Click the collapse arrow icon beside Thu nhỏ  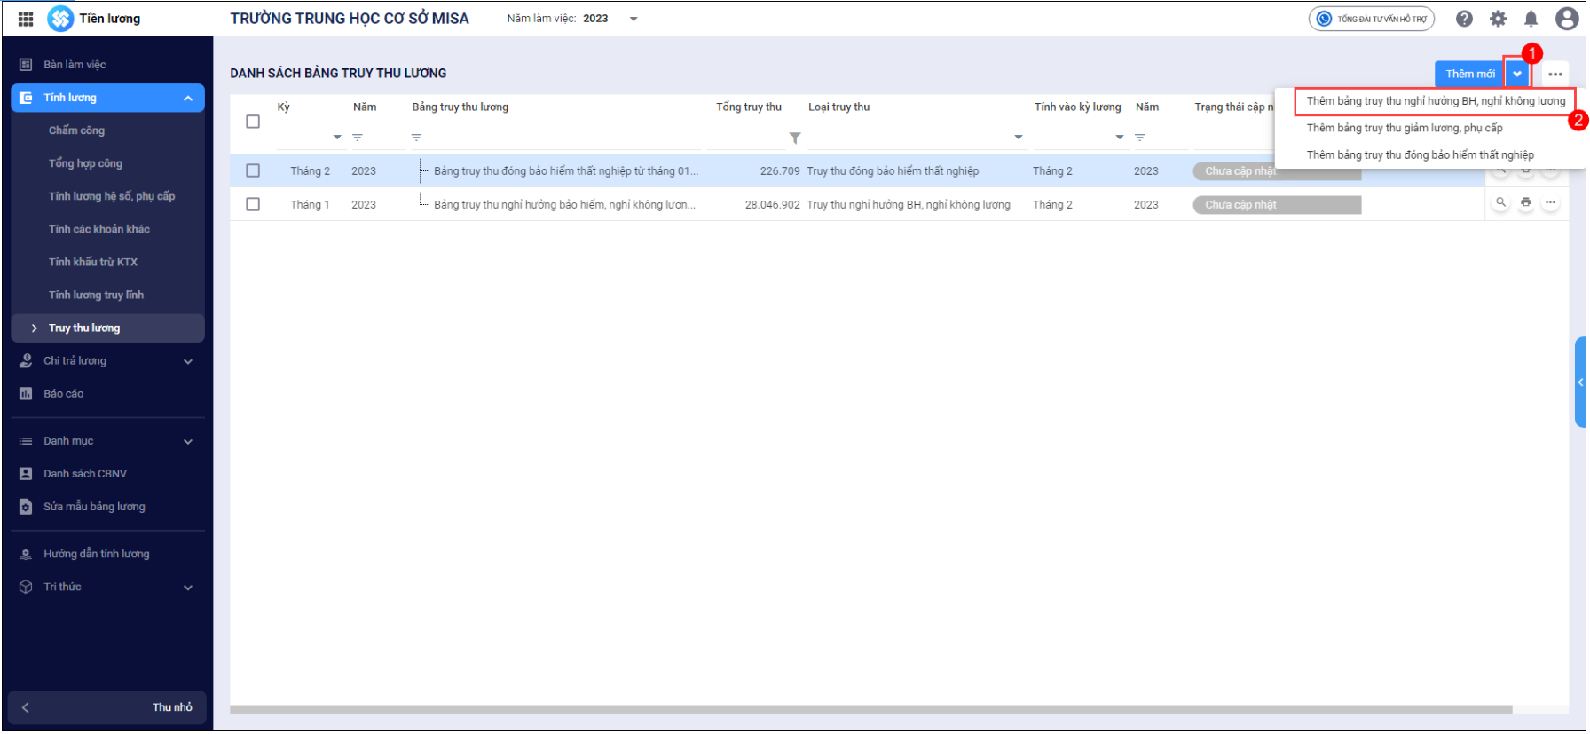pyautogui.click(x=26, y=708)
